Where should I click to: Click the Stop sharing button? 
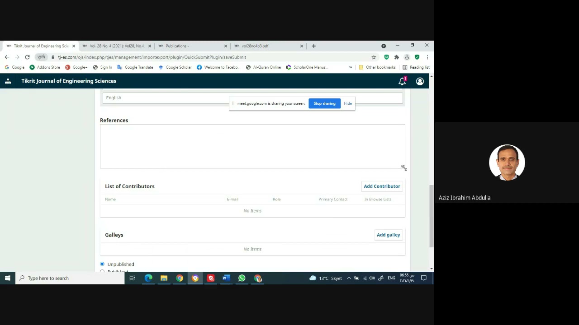(x=324, y=104)
